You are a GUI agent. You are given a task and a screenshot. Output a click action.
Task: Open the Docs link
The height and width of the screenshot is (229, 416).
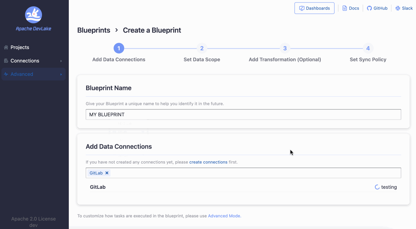pyautogui.click(x=351, y=8)
